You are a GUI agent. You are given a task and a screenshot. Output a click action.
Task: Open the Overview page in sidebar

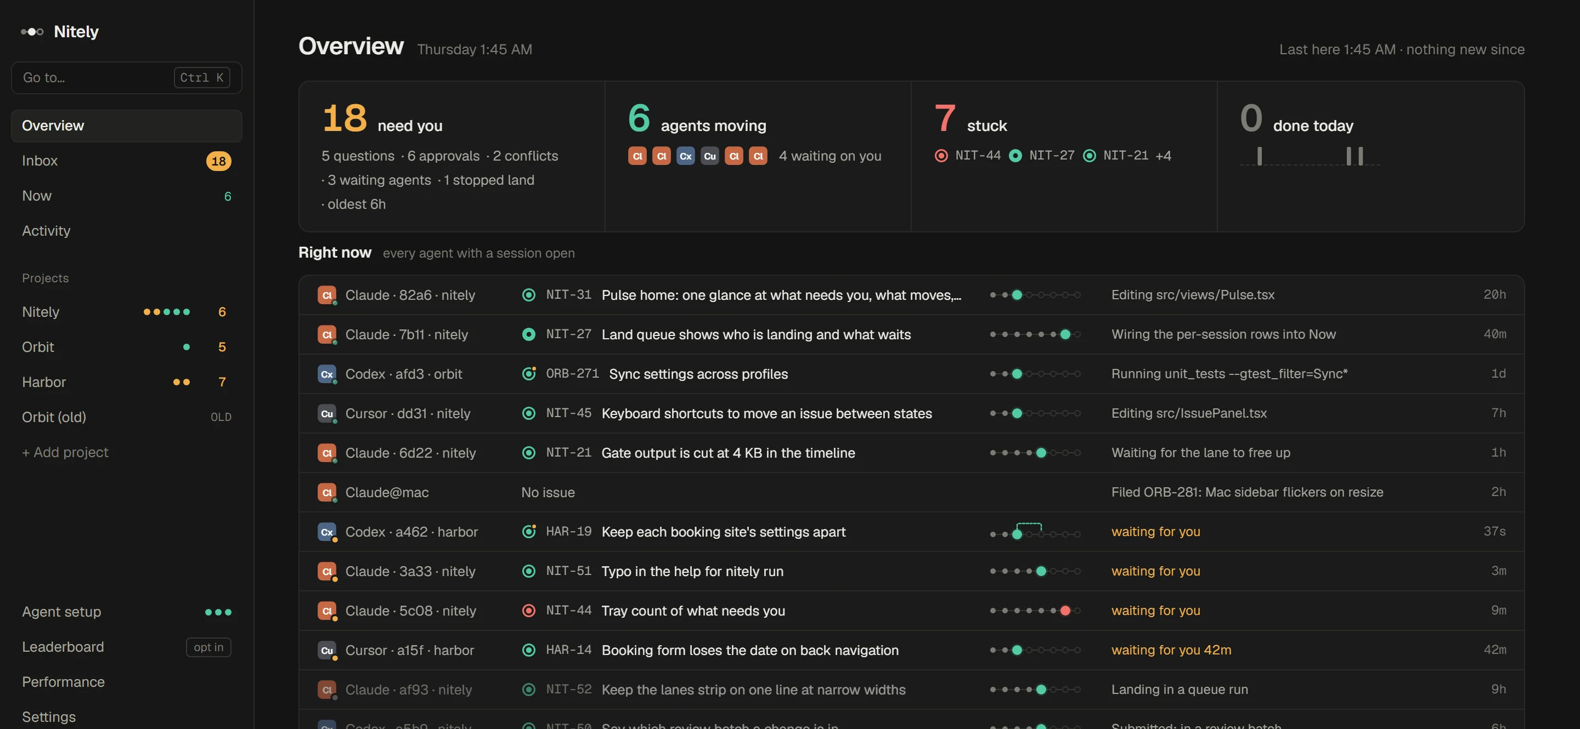click(x=126, y=126)
